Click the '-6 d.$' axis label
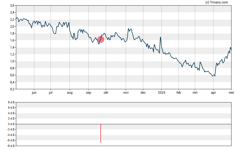The image size is (236, 150). (11, 140)
